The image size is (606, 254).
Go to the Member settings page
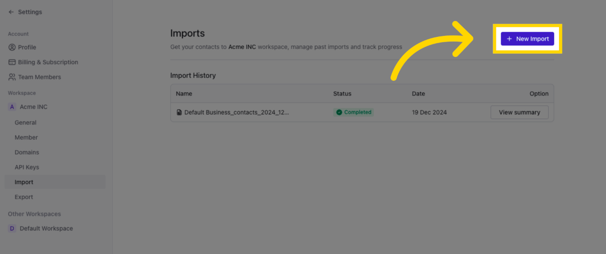tap(26, 137)
